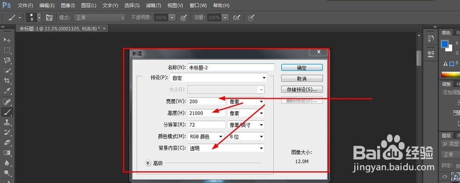Screen dimensions: 460x183
Task: Select the Move tool
Action: pyautogui.click(x=7, y=40)
